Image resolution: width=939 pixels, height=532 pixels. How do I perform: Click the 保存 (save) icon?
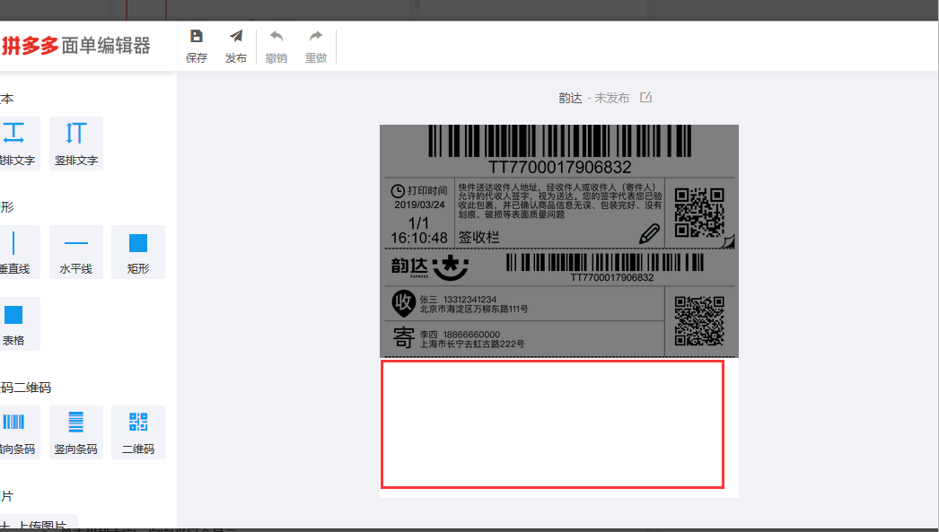coord(197,37)
